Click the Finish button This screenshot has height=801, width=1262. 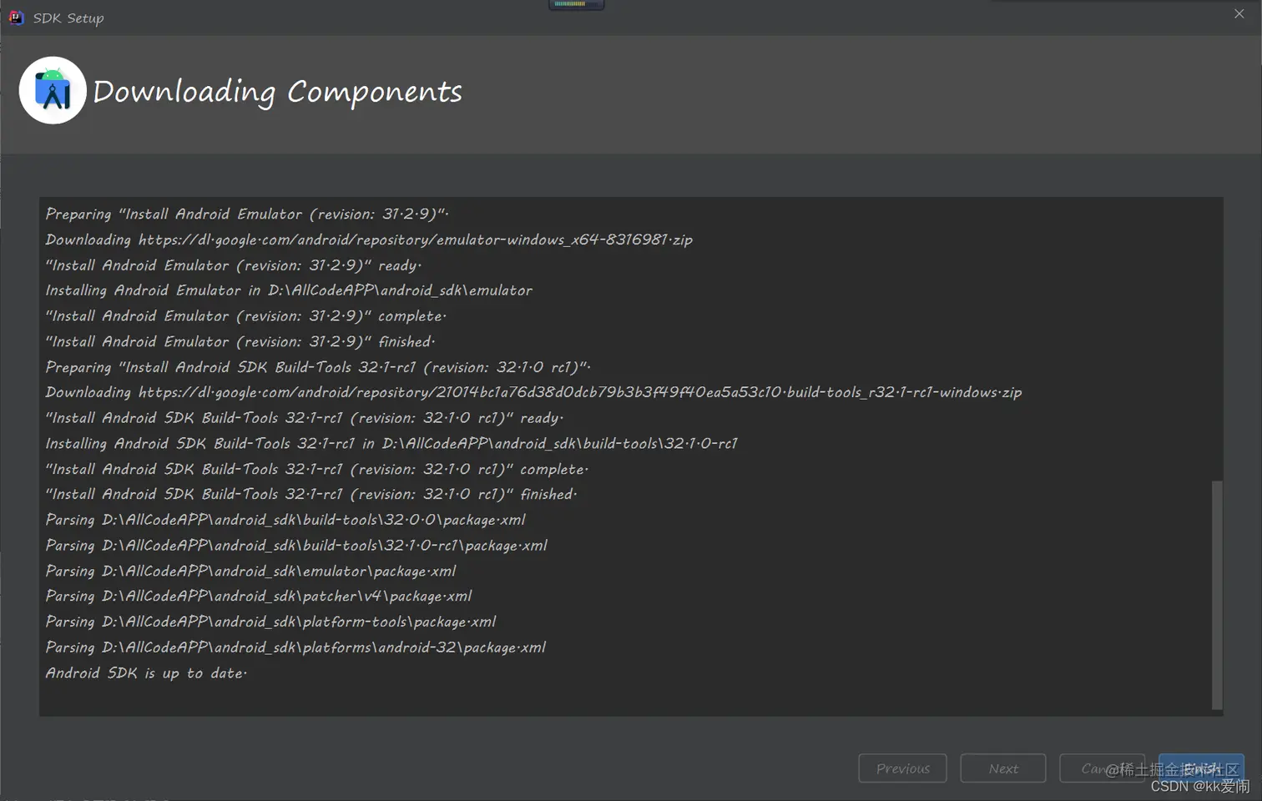(x=1201, y=768)
